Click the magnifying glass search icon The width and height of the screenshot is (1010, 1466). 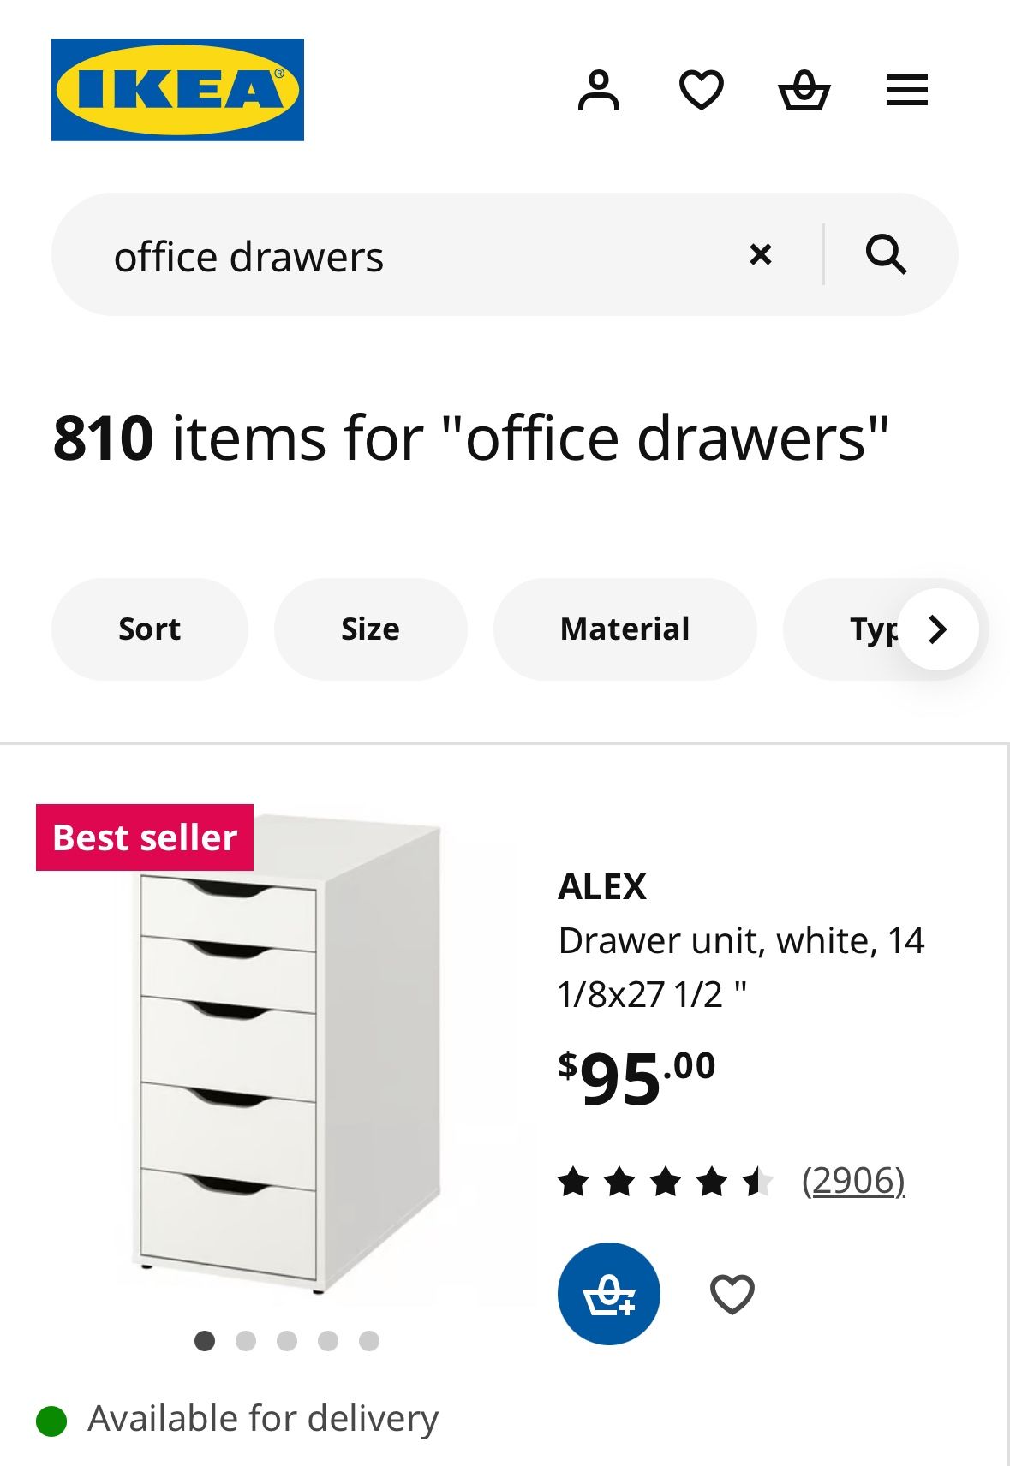click(x=885, y=254)
